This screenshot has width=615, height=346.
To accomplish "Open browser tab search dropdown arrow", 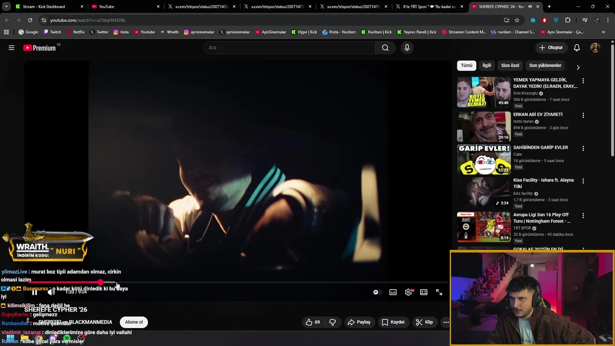I will (x=6, y=7).
